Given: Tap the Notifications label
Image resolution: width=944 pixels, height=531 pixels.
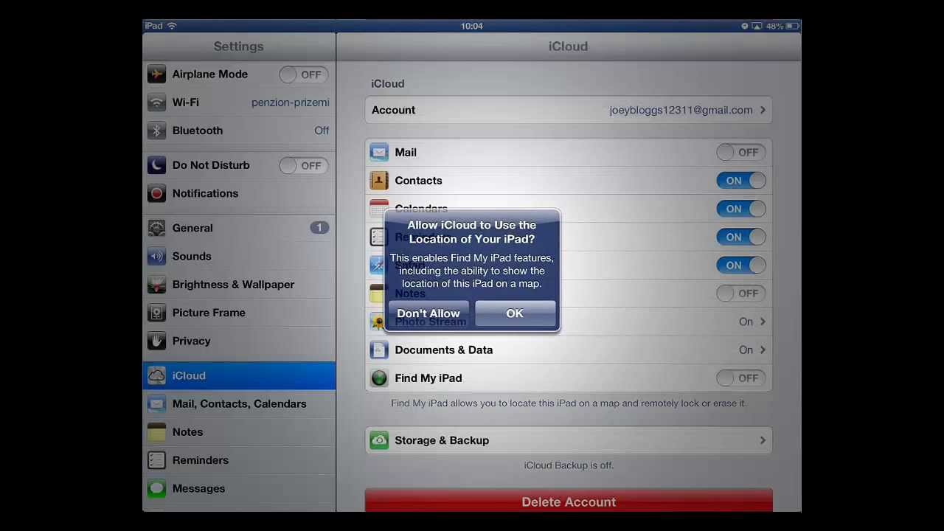Looking at the screenshot, I should (205, 193).
